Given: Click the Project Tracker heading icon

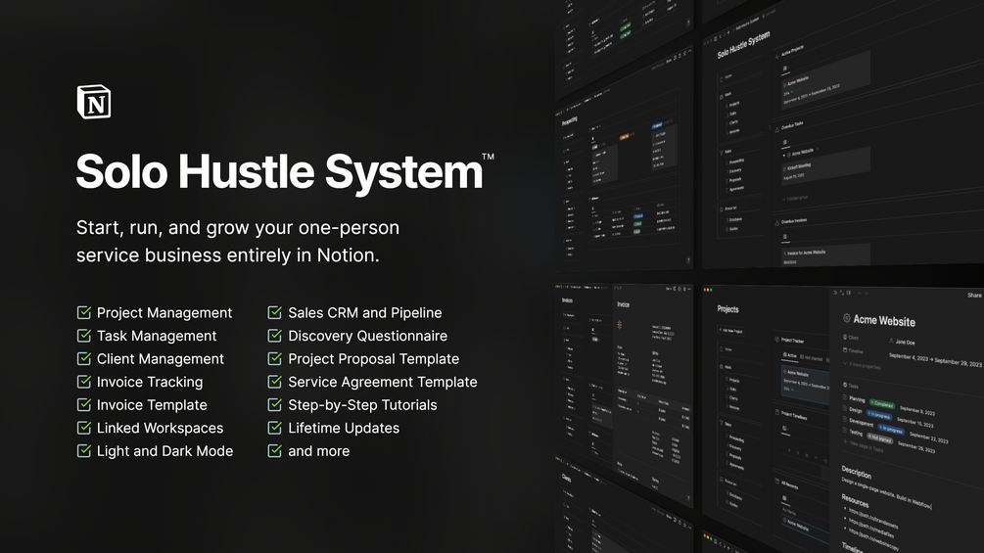Looking at the screenshot, I should pos(776,340).
